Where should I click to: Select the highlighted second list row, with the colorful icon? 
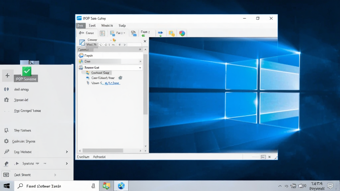[110, 61]
